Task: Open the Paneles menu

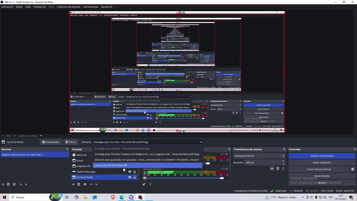Action: [x=40, y=7]
